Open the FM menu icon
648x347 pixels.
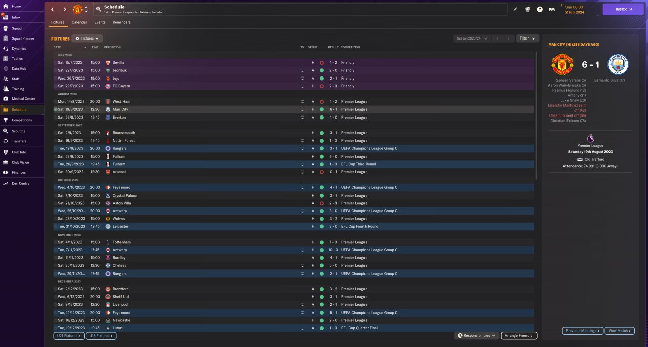point(552,9)
